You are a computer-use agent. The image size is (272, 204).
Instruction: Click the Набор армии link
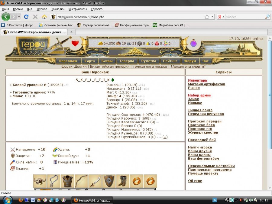(x=199, y=95)
